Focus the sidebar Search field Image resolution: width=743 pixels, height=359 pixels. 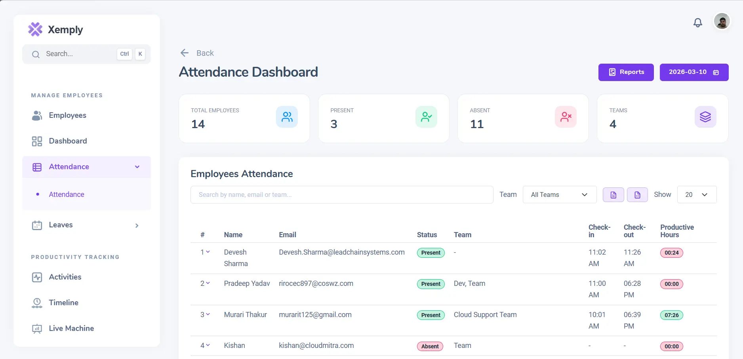pyautogui.click(x=86, y=54)
